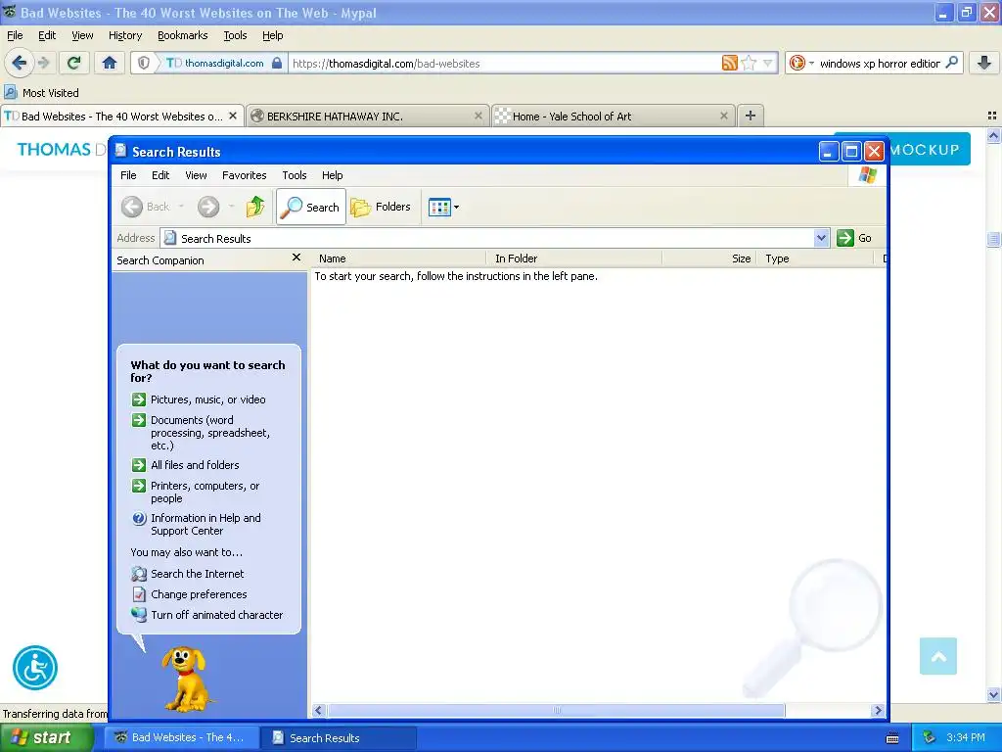The image size is (1002, 752).
Task: Click the padlock site security icon
Action: [x=277, y=63]
